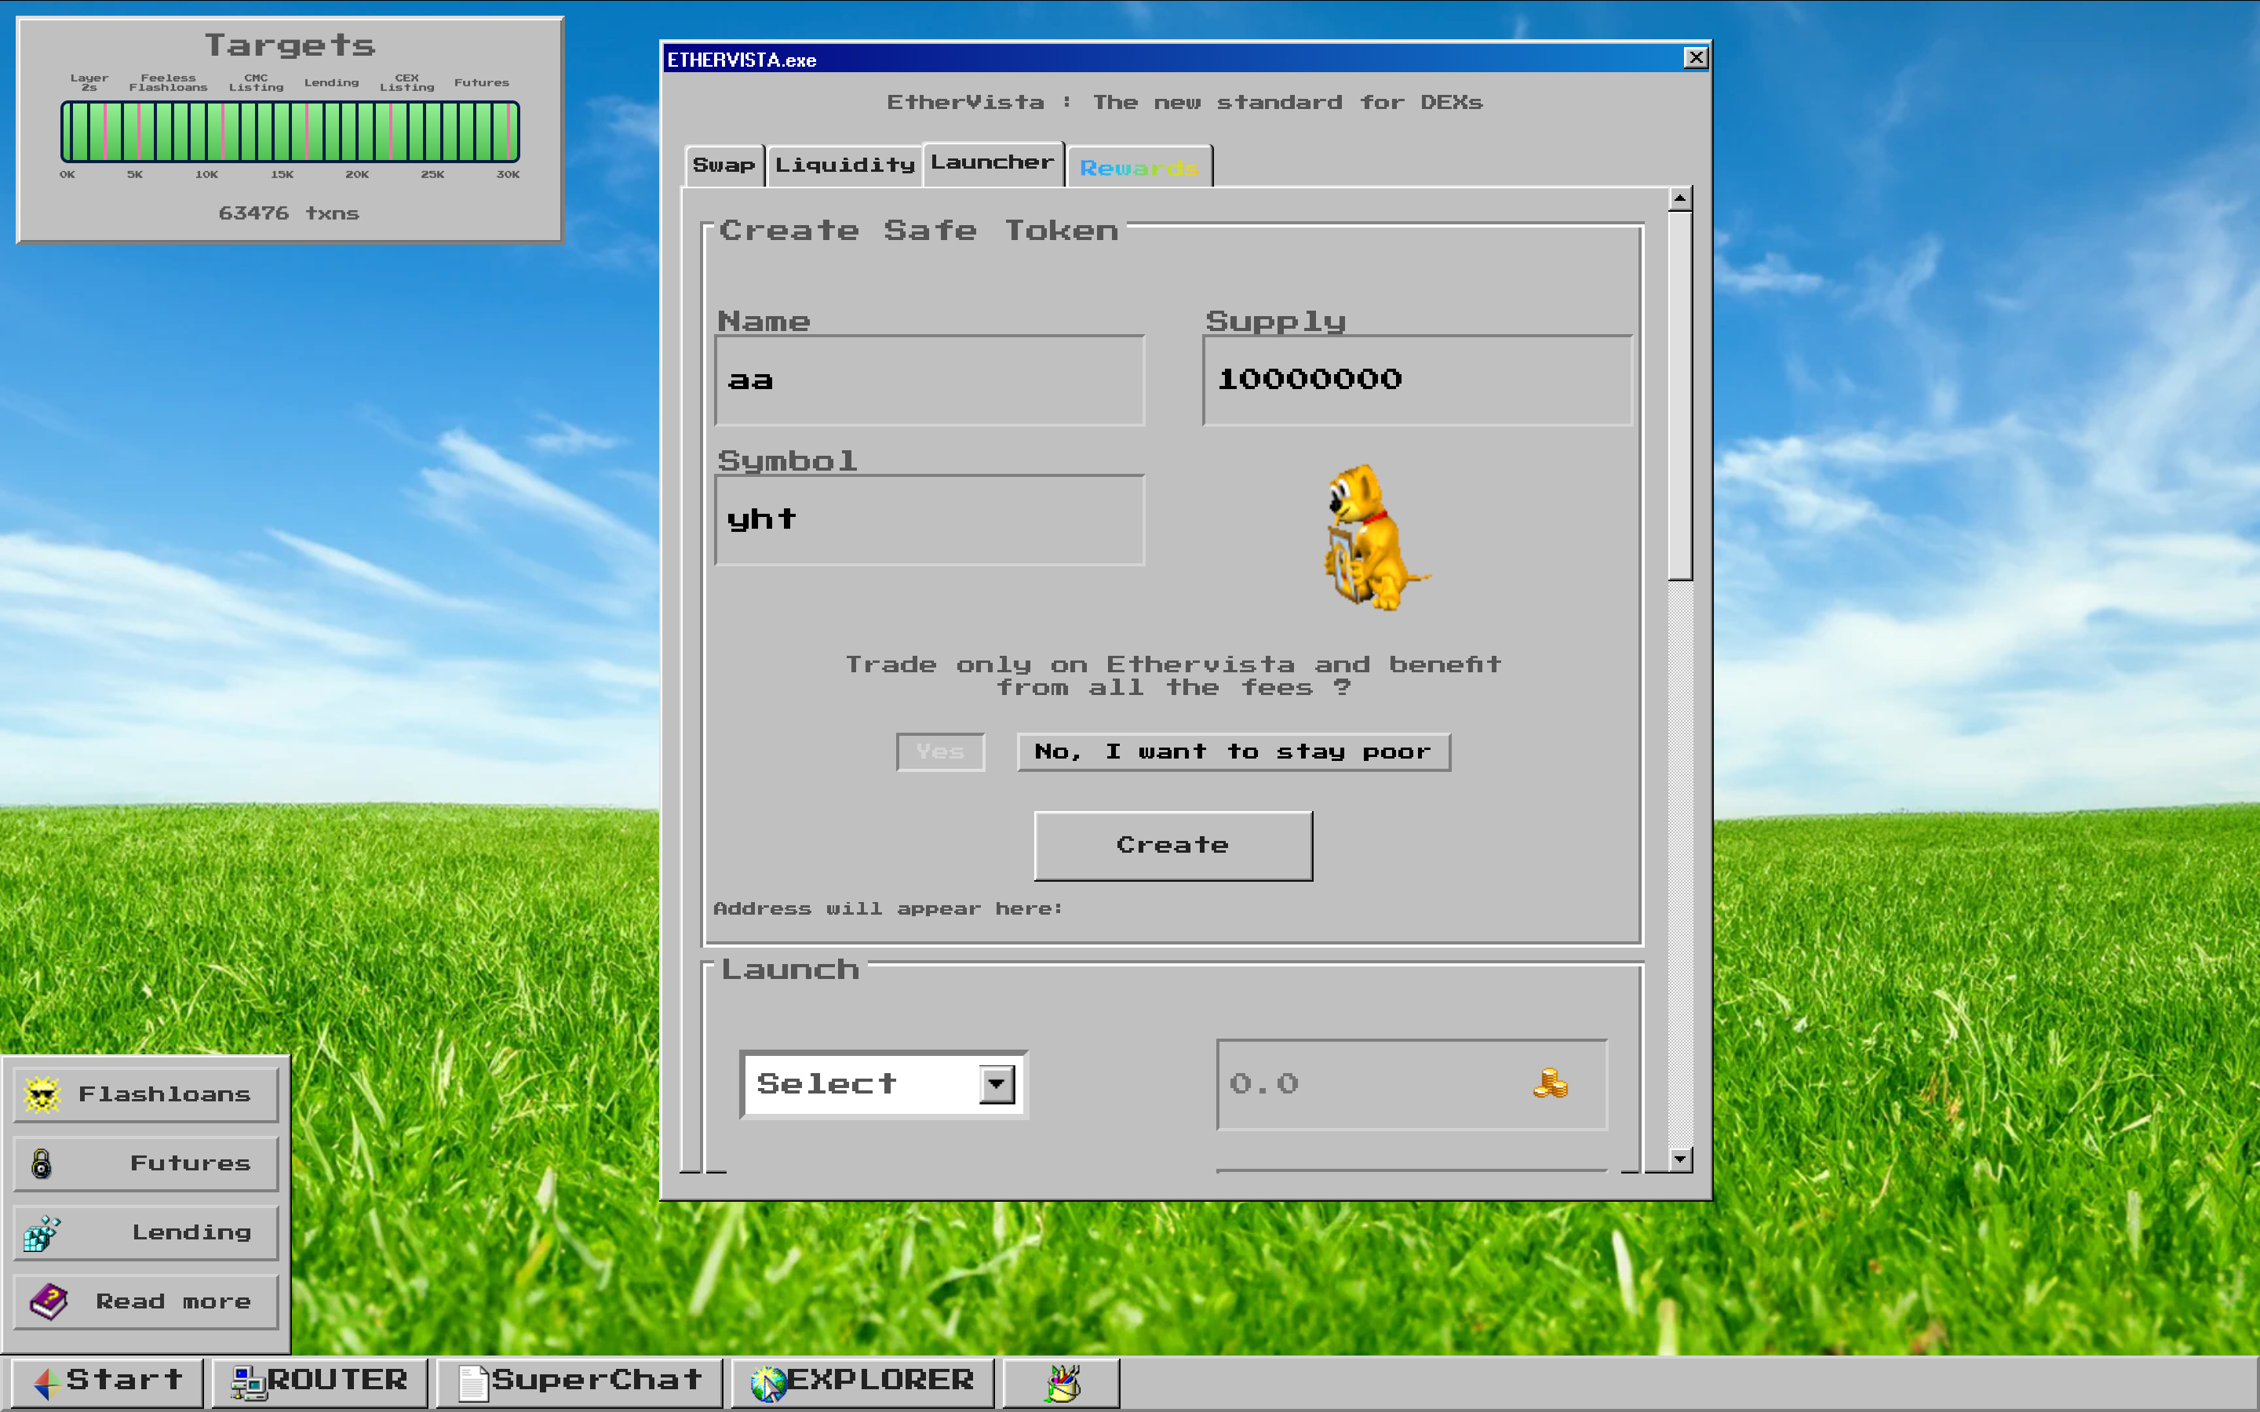Image resolution: width=2260 pixels, height=1412 pixels.
Task: Open the paint can taskbar icon
Action: click(1063, 1382)
